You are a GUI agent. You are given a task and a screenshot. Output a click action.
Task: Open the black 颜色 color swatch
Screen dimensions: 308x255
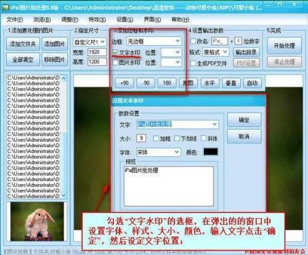(211, 152)
